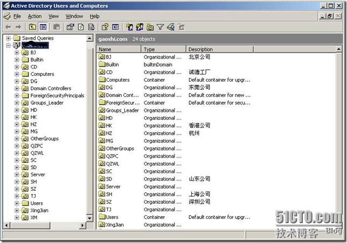This screenshot has width=347, height=243.
Task: Select the MG tree item
Action: coord(34,132)
